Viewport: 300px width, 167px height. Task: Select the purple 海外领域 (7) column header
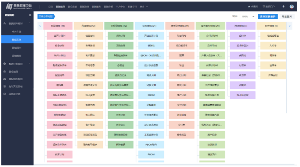[241, 26]
